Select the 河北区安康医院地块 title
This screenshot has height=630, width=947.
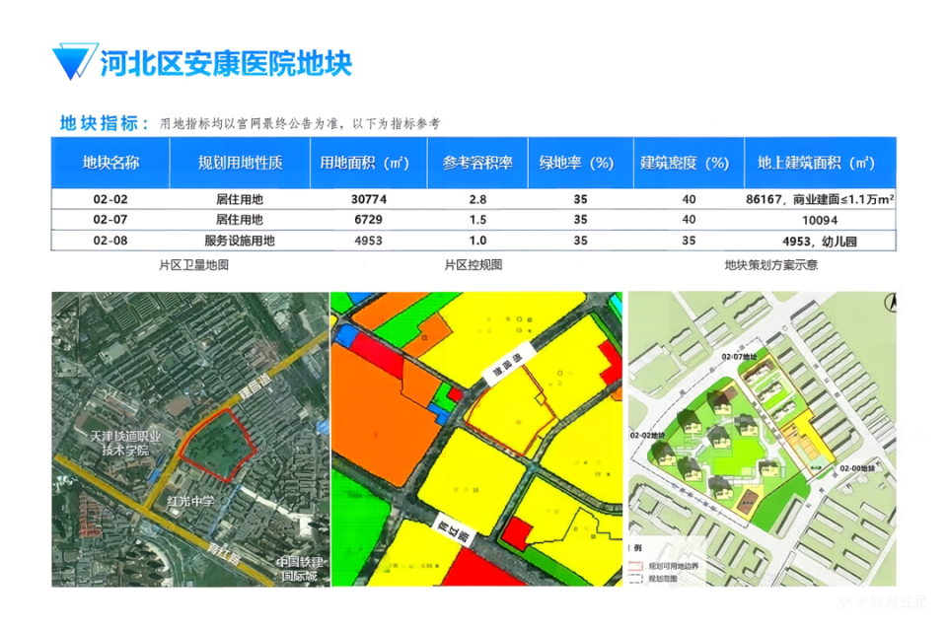click(226, 63)
